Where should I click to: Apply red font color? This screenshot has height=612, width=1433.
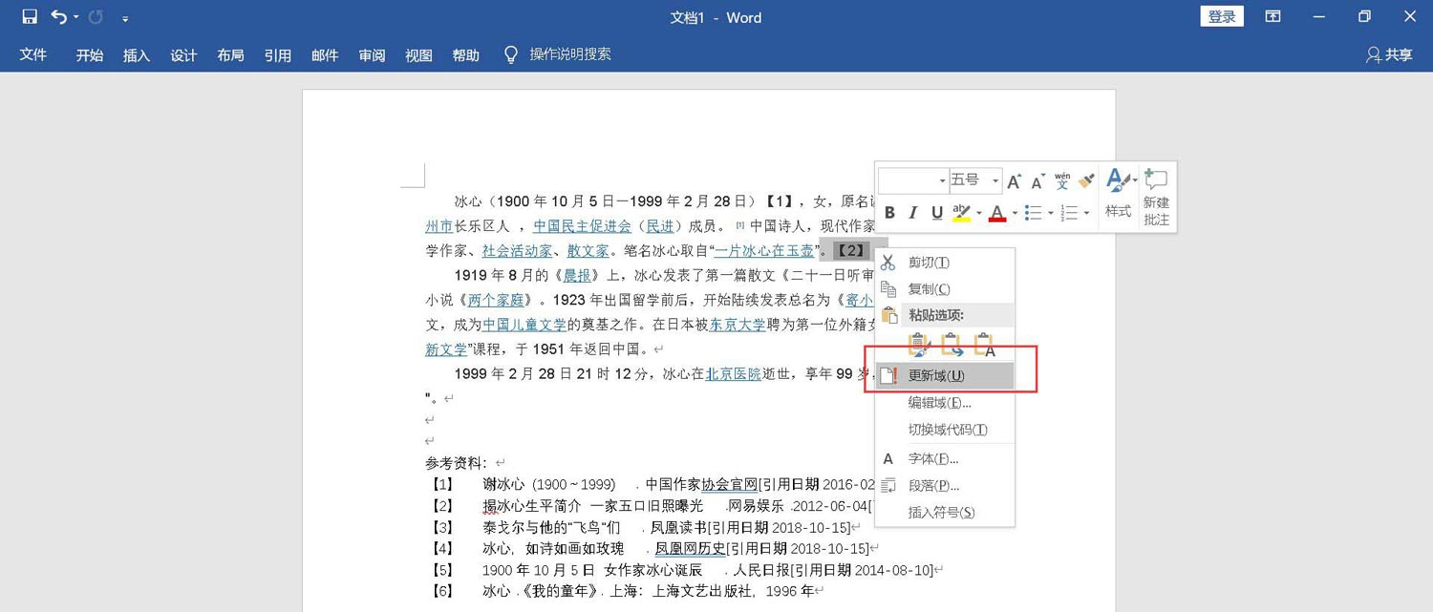997,213
